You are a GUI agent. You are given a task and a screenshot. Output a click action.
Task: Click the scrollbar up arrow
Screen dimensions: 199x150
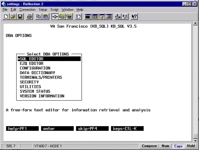click(x=195, y=24)
